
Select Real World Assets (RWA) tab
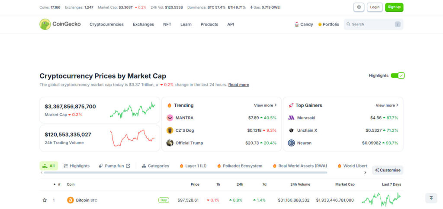pyautogui.click(x=300, y=166)
